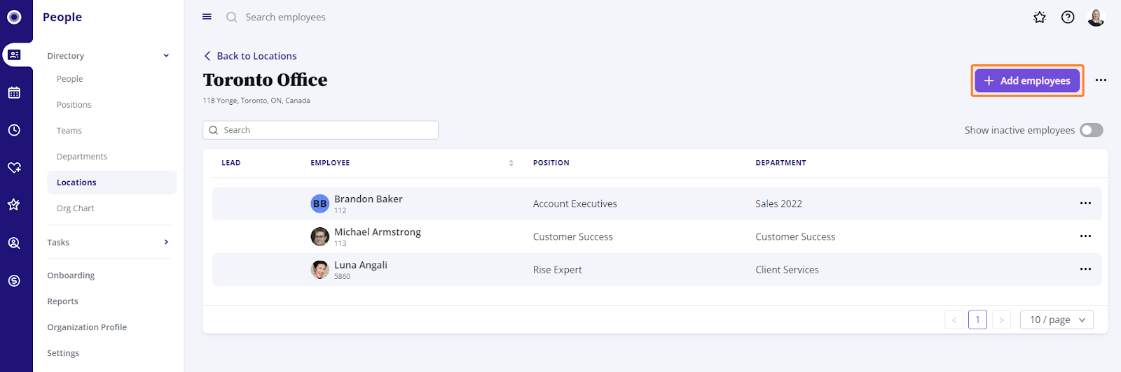Open the help question mark icon
This screenshot has width=1121, height=372.
[x=1068, y=17]
